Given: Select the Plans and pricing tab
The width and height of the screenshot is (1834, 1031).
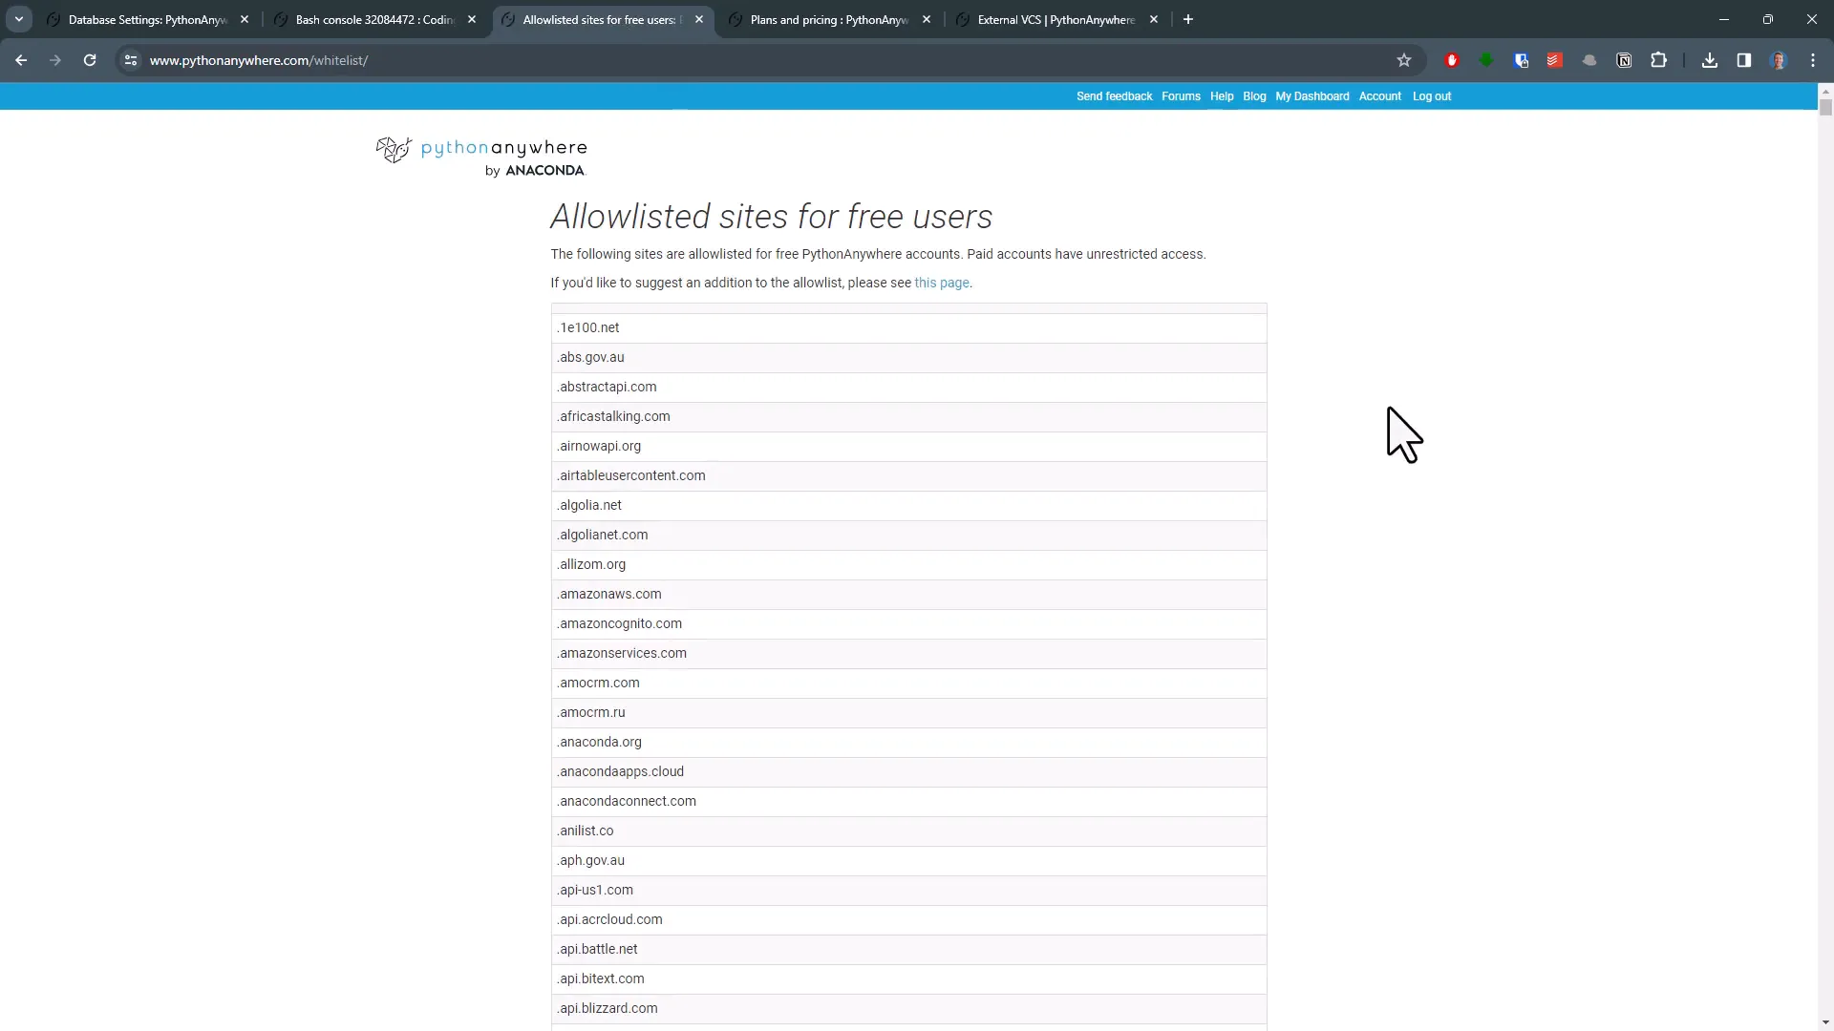Looking at the screenshot, I should pyautogui.click(x=824, y=19).
